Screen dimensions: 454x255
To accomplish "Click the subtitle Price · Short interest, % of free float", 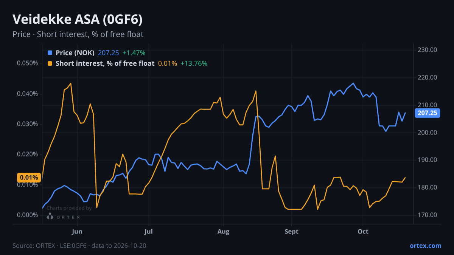I will [78, 34].
